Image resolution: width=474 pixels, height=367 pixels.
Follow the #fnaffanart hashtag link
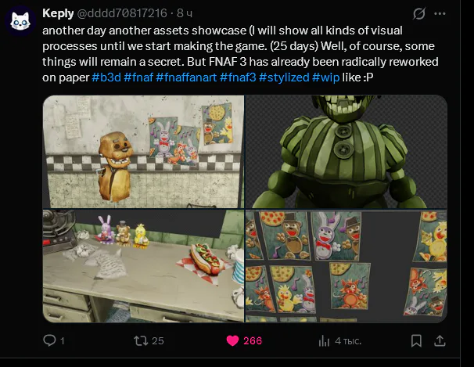[x=186, y=77]
